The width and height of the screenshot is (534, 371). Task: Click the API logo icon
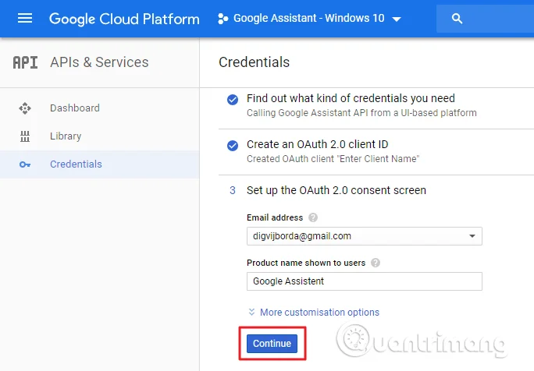(x=25, y=62)
